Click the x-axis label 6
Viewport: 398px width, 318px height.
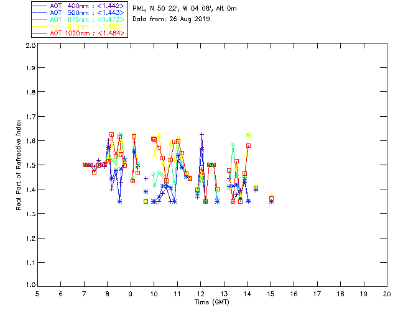(61, 294)
